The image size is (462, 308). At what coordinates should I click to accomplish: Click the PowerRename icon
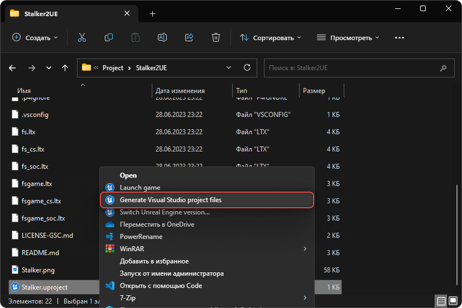click(110, 237)
